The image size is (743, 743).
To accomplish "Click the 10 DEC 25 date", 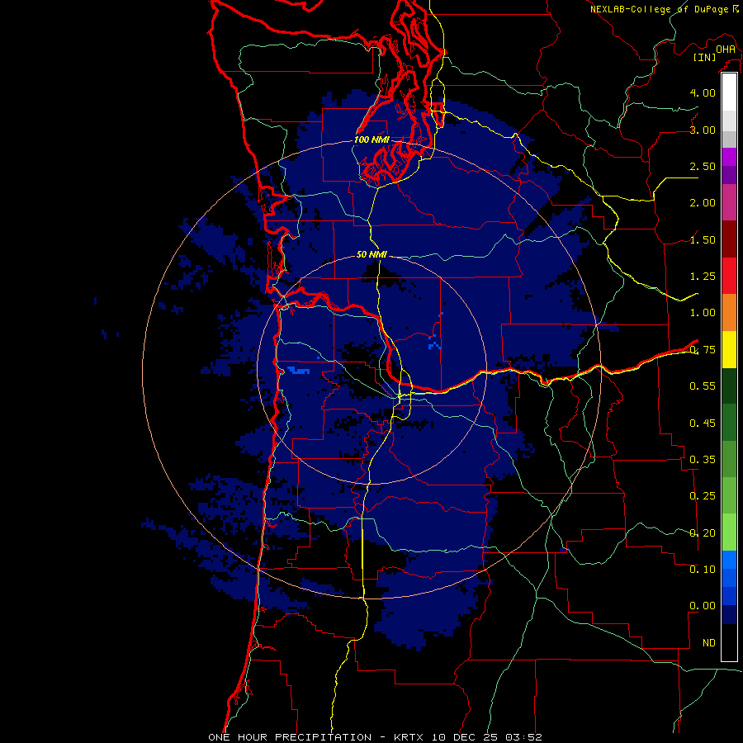I will pyautogui.click(x=466, y=737).
